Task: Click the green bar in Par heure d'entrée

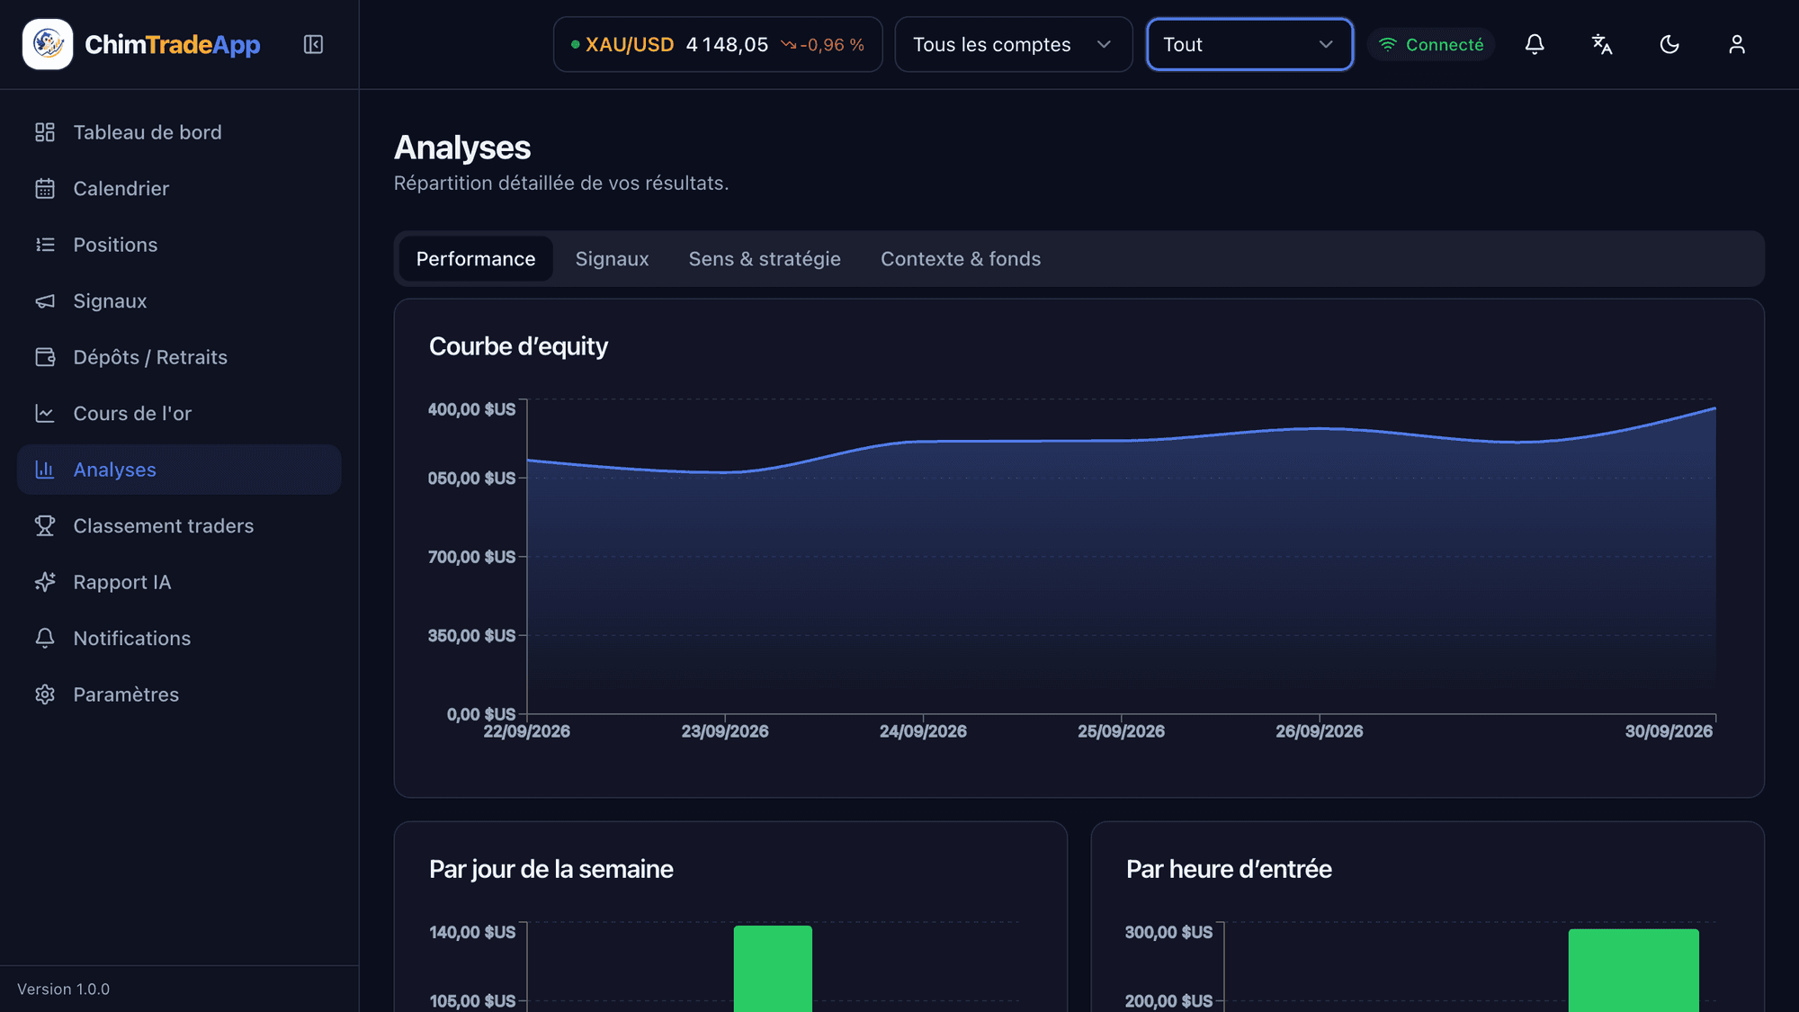Action: pyautogui.click(x=1633, y=971)
